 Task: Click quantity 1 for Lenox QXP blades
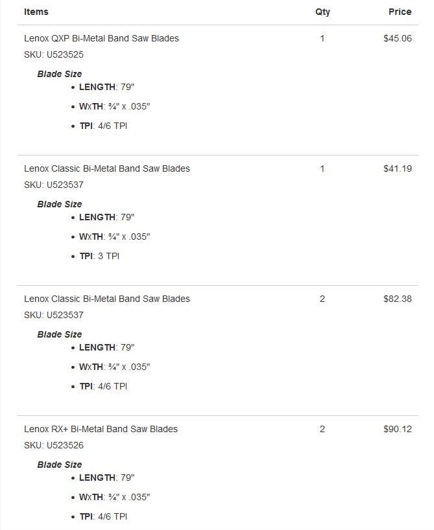[x=322, y=38]
